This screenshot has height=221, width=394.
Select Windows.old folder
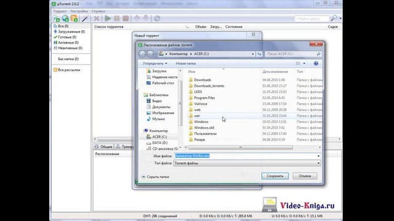coord(204,128)
